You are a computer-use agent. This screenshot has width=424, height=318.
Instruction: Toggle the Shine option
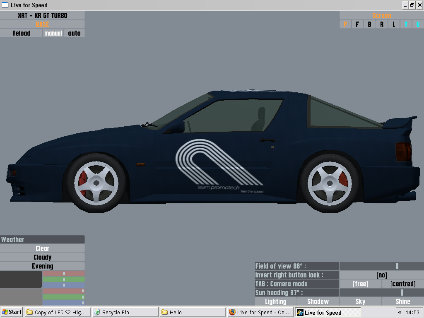[403, 301]
